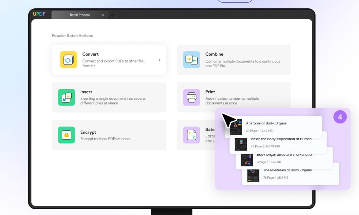Image resolution: width=359 pixels, height=215 pixels.
Task: Select the Insert batch action title
Action: tap(86, 92)
